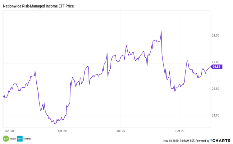
Task: Click the 25.50 y-axis value
Action: [x=215, y=89]
